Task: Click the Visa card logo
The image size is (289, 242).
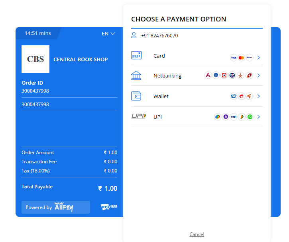Action: (x=234, y=58)
